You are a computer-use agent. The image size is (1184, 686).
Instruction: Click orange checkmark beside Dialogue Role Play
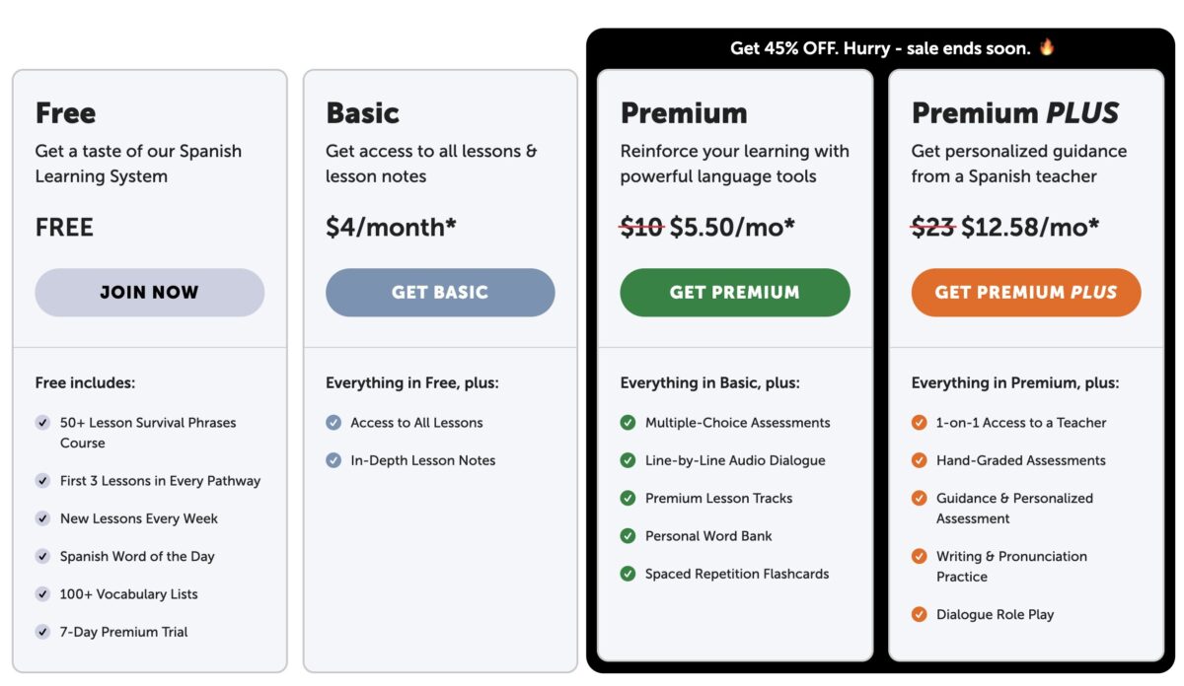pyautogui.click(x=919, y=614)
